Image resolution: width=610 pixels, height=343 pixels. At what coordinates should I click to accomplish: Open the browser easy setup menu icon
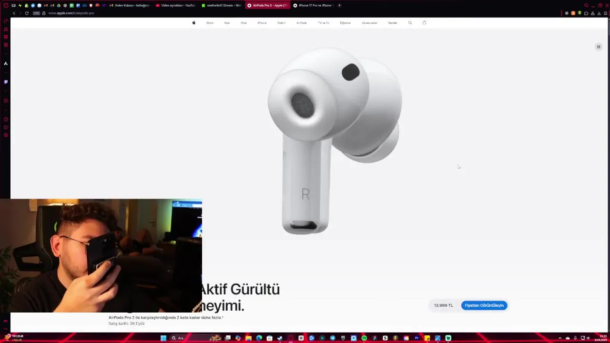click(x=605, y=13)
